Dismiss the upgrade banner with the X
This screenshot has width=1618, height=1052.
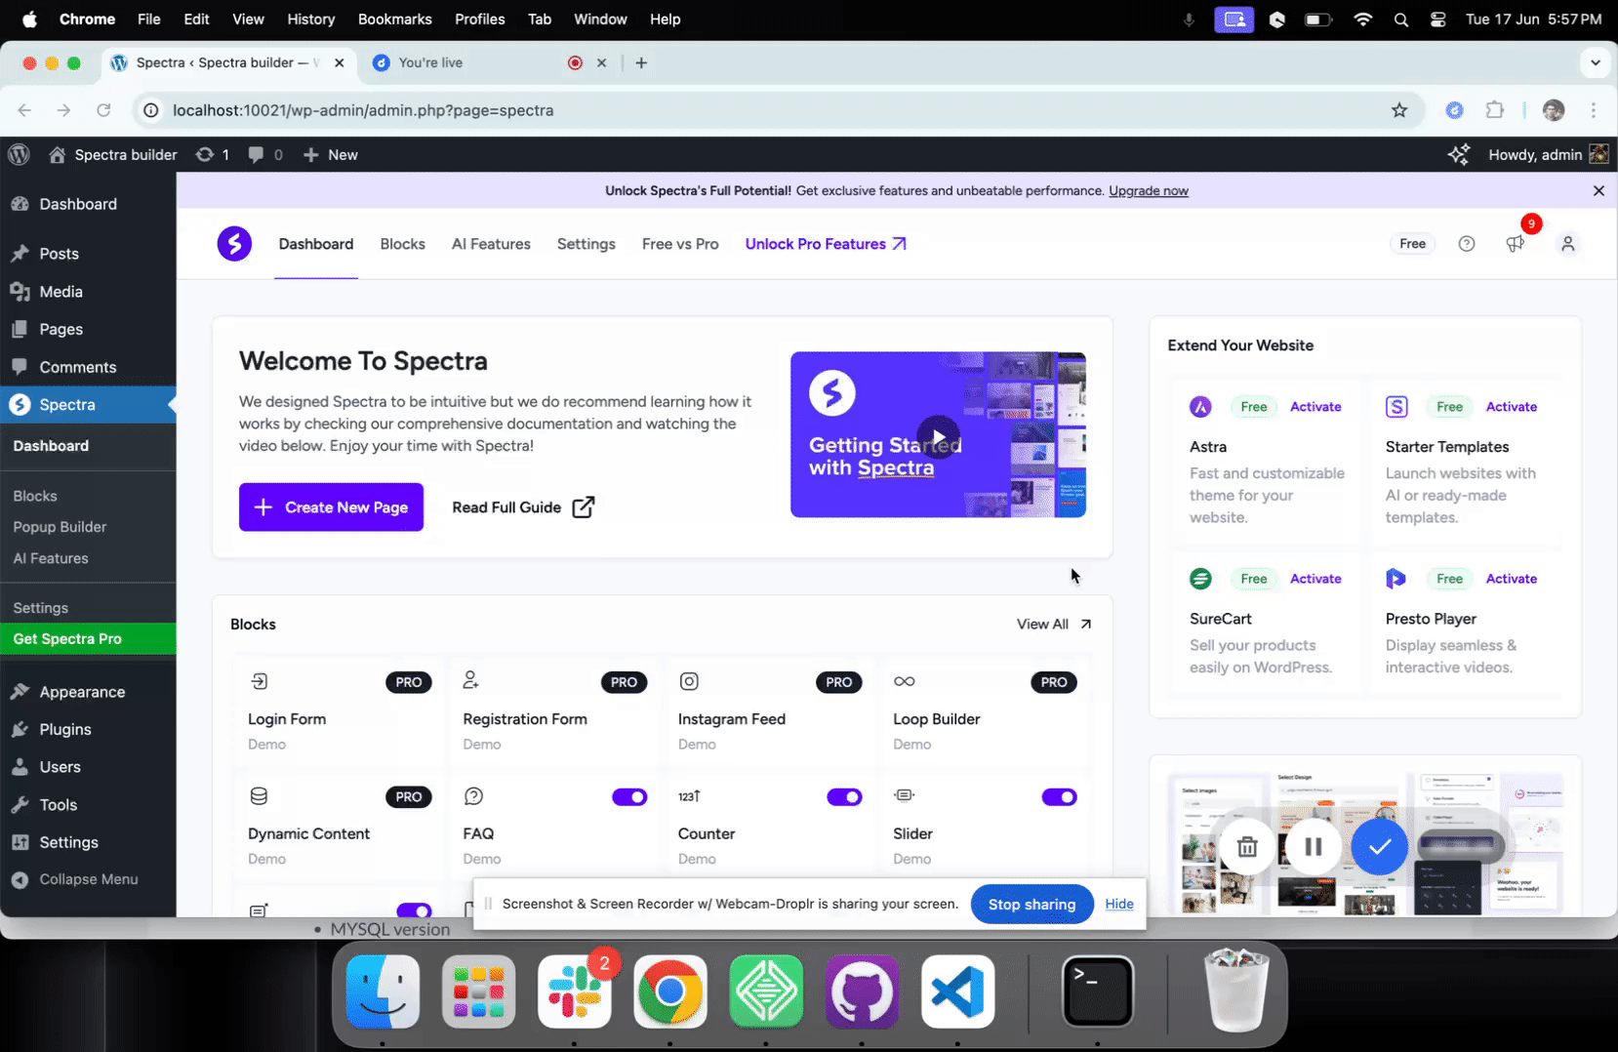(1598, 191)
